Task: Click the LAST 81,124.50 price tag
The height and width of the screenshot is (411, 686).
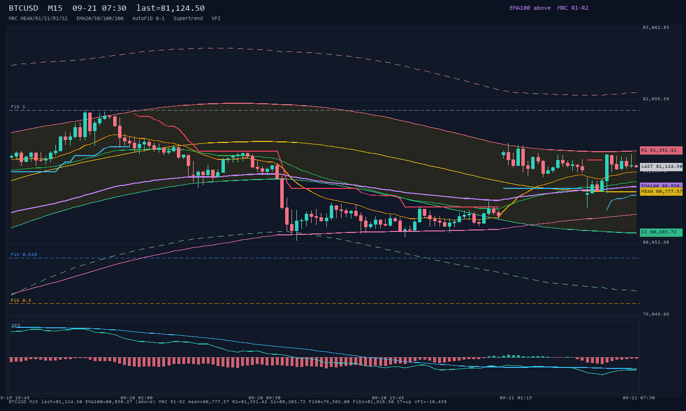Action: (661, 166)
